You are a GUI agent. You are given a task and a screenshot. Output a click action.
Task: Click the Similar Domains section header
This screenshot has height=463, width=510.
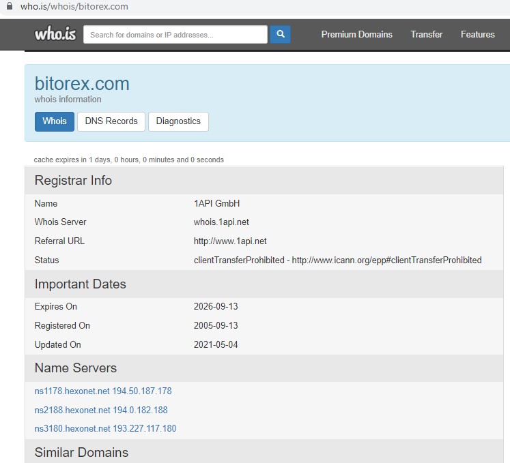click(x=264, y=451)
